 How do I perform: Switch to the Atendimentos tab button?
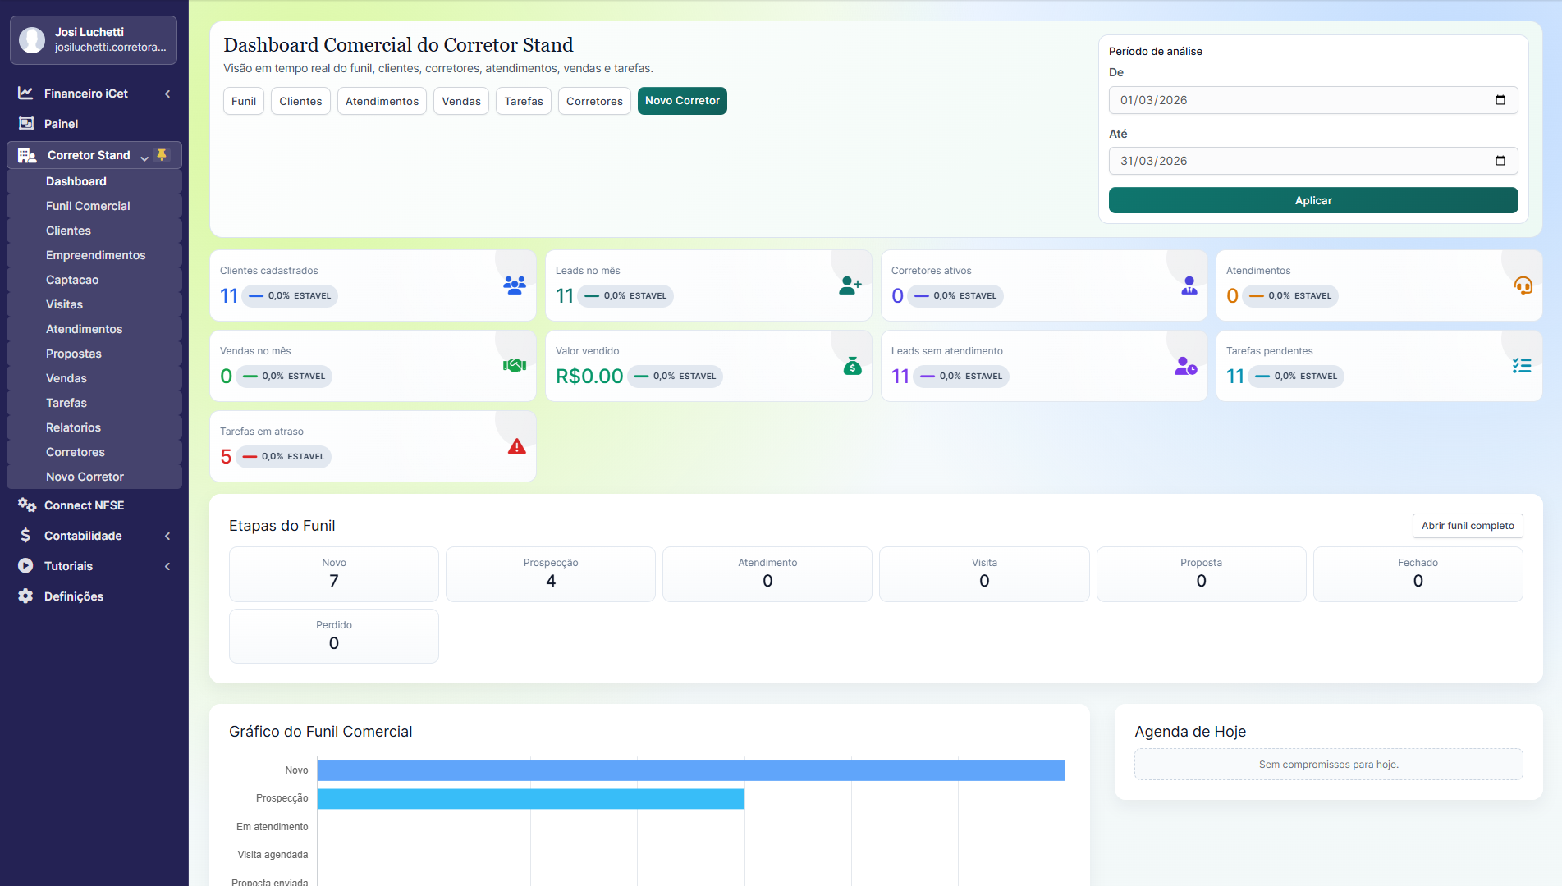pyautogui.click(x=382, y=101)
